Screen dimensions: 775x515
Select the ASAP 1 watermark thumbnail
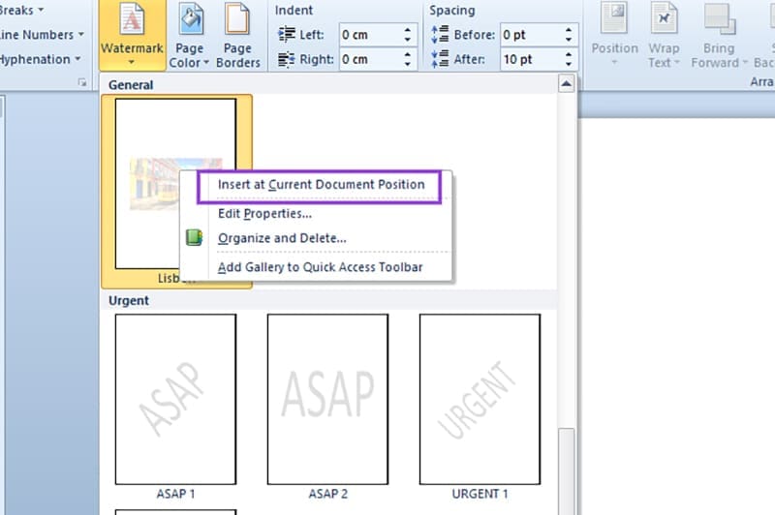point(175,399)
